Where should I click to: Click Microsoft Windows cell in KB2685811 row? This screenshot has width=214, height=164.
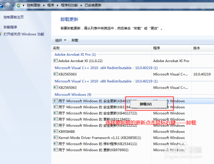[x=169, y=138]
